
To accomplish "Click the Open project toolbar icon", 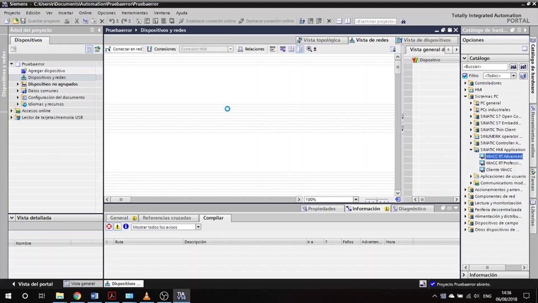I will [x=16, y=21].
